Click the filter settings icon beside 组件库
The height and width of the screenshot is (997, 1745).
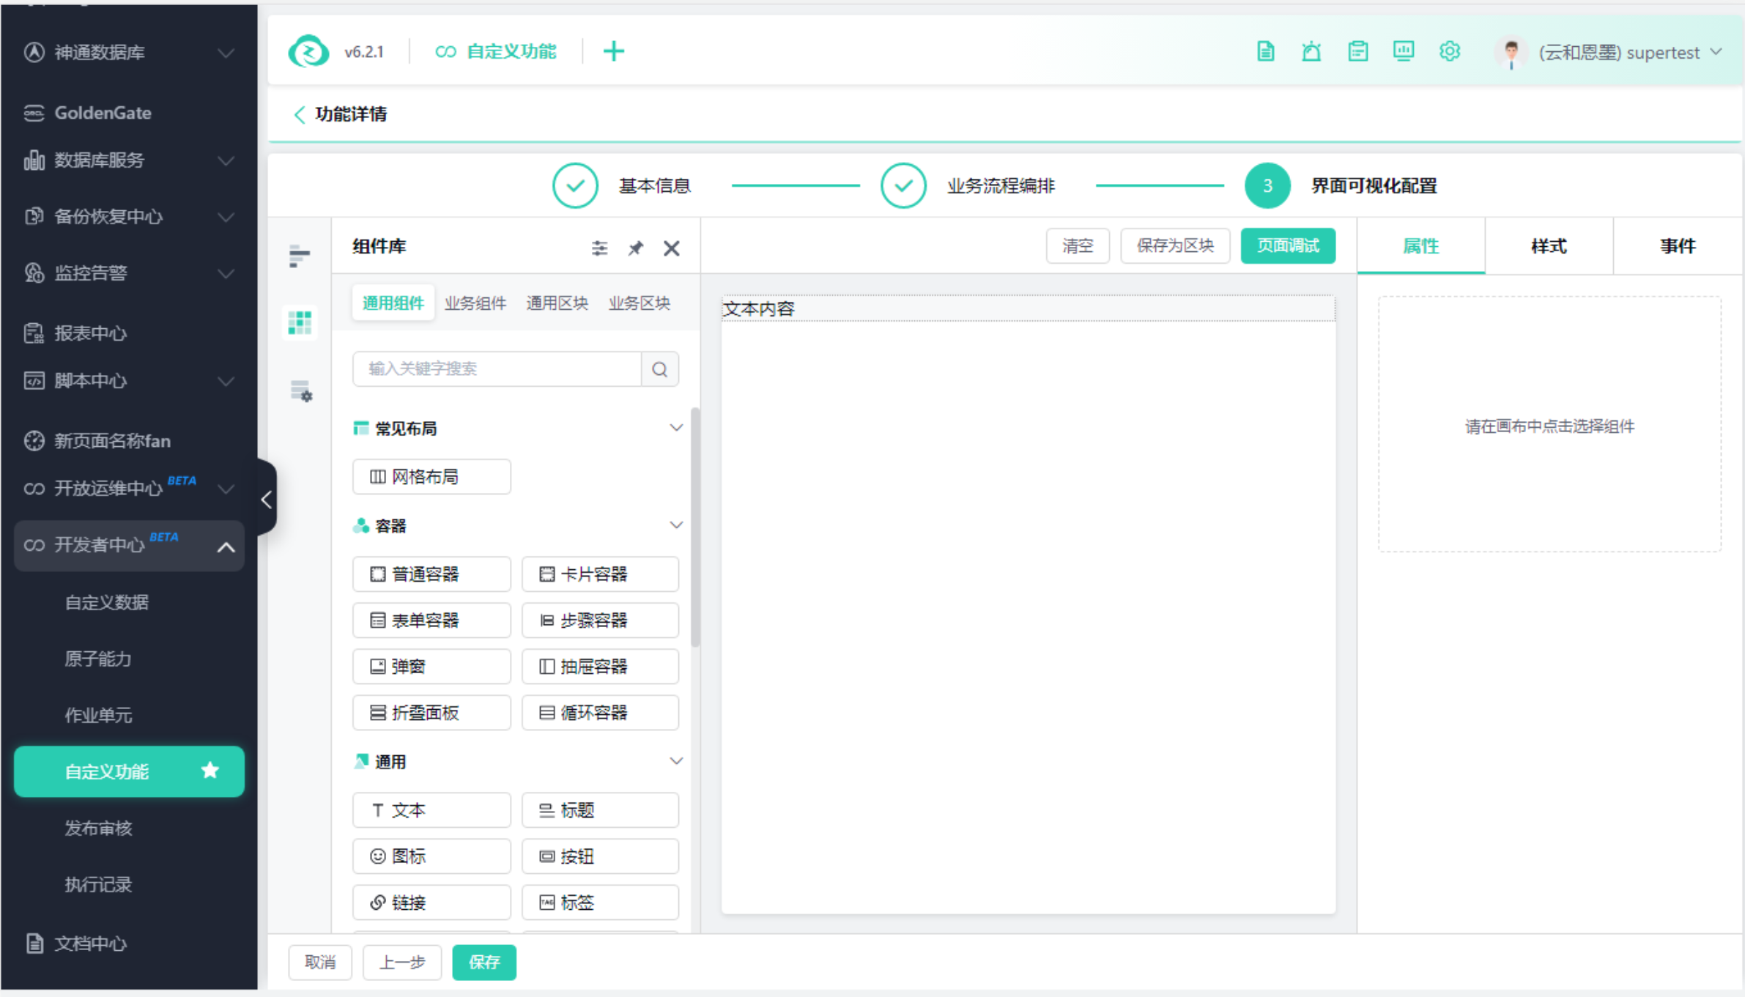pos(599,248)
